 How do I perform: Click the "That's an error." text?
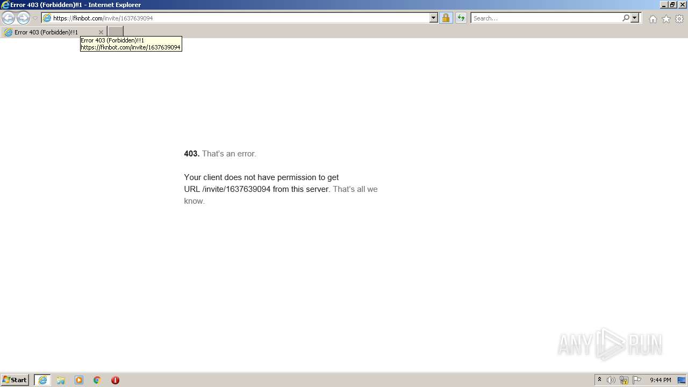point(229,154)
